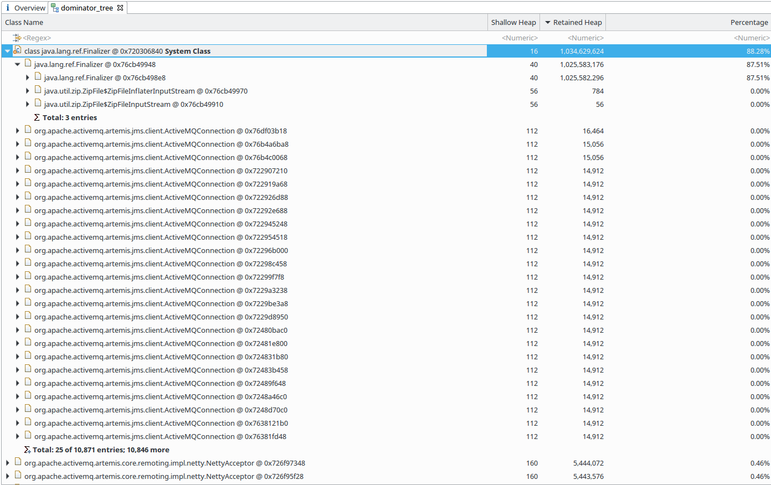
Task: Click the object icon of ActiveMQConnection @ 0x722919a68
Action: (x=28, y=183)
